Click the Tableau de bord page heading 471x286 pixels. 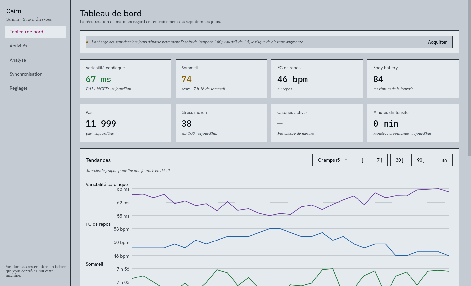coord(111,13)
